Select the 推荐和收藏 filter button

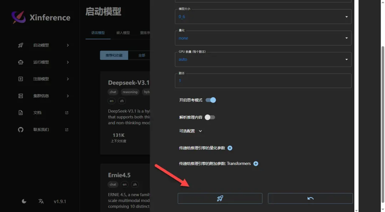[x=114, y=55]
